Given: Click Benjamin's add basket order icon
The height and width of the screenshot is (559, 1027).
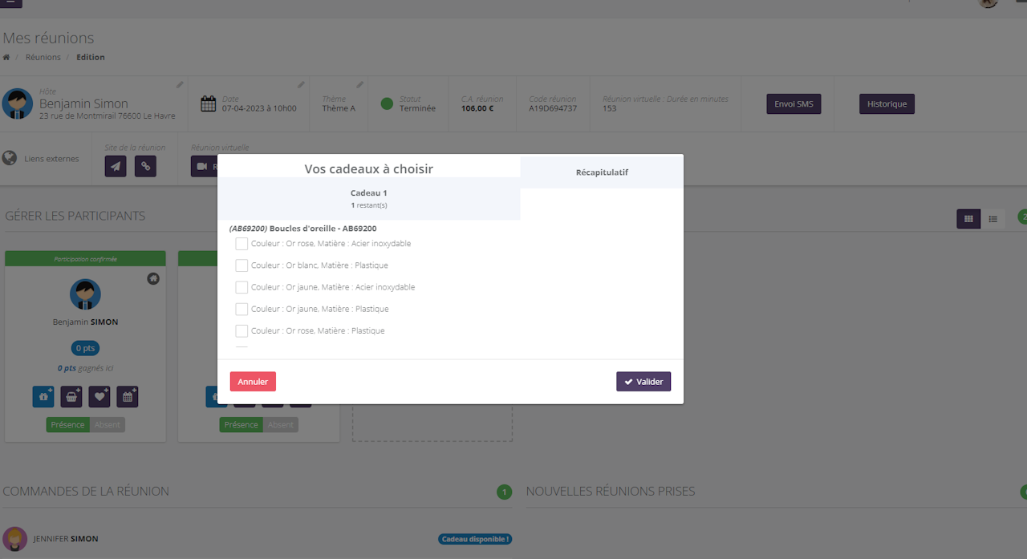Looking at the screenshot, I should point(71,396).
